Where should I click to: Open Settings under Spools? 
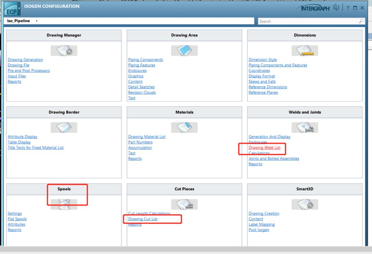(15, 213)
